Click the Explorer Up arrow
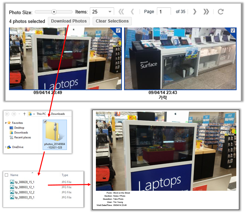Screen dimensions: 246x214 (x=24, y=114)
